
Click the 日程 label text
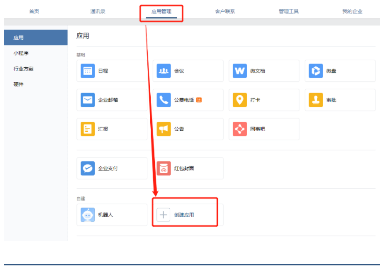click(x=103, y=71)
